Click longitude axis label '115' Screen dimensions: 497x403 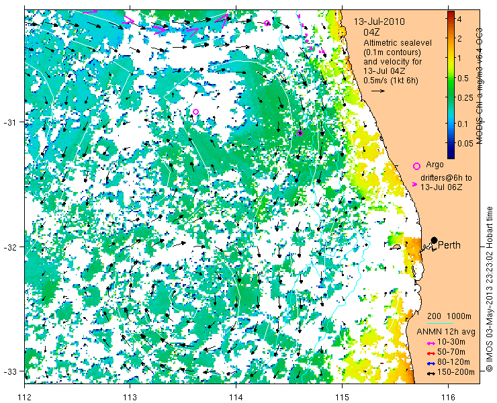pos(342,397)
